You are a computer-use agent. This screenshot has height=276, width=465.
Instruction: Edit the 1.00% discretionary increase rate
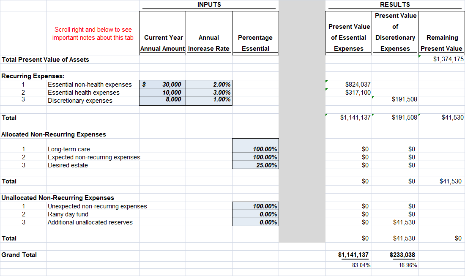(x=209, y=100)
